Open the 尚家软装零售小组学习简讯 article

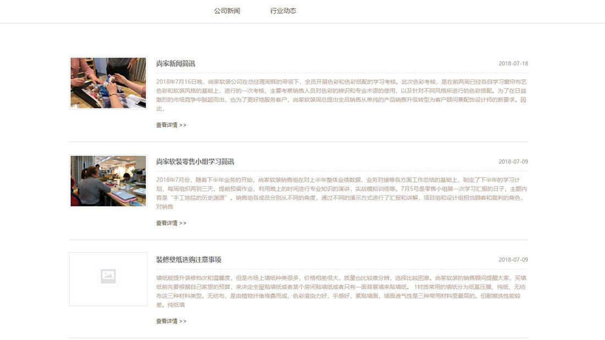point(194,161)
